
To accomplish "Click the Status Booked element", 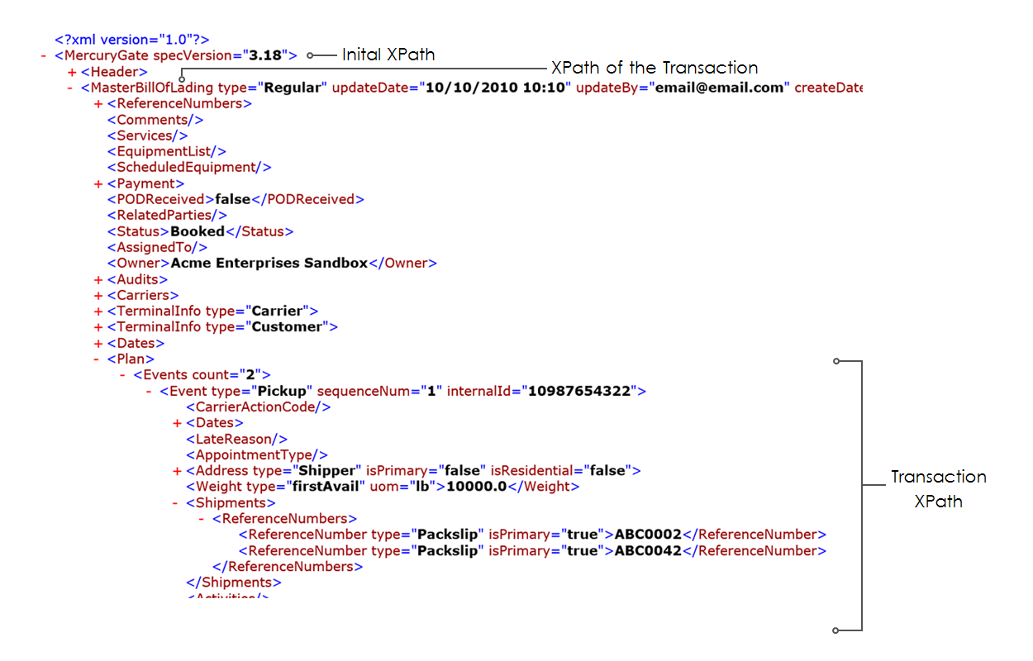I will pos(200,231).
